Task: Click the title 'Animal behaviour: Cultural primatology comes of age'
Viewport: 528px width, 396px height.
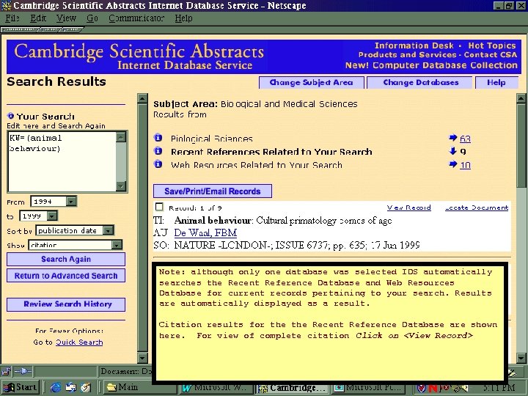Action: point(283,221)
